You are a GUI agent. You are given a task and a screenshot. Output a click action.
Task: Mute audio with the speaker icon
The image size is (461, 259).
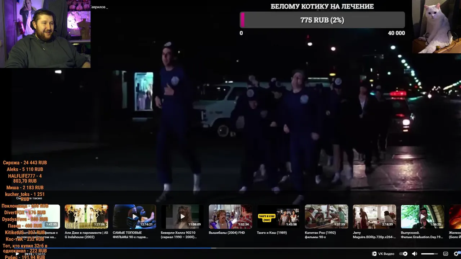[x=415, y=254]
